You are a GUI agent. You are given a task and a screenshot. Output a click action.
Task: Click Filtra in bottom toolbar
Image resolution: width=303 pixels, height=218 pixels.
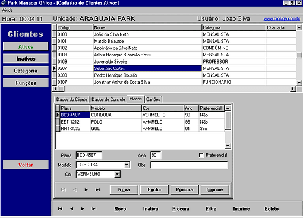point(211,209)
